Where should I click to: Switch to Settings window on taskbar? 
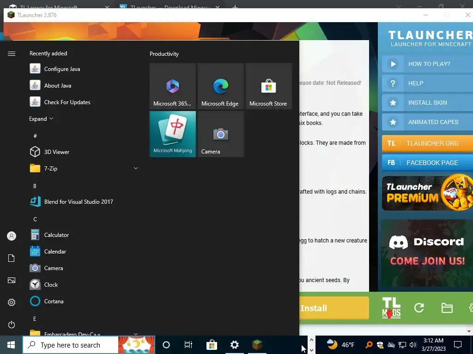coord(234,345)
